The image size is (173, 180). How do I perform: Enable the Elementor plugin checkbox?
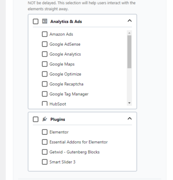click(x=45, y=132)
